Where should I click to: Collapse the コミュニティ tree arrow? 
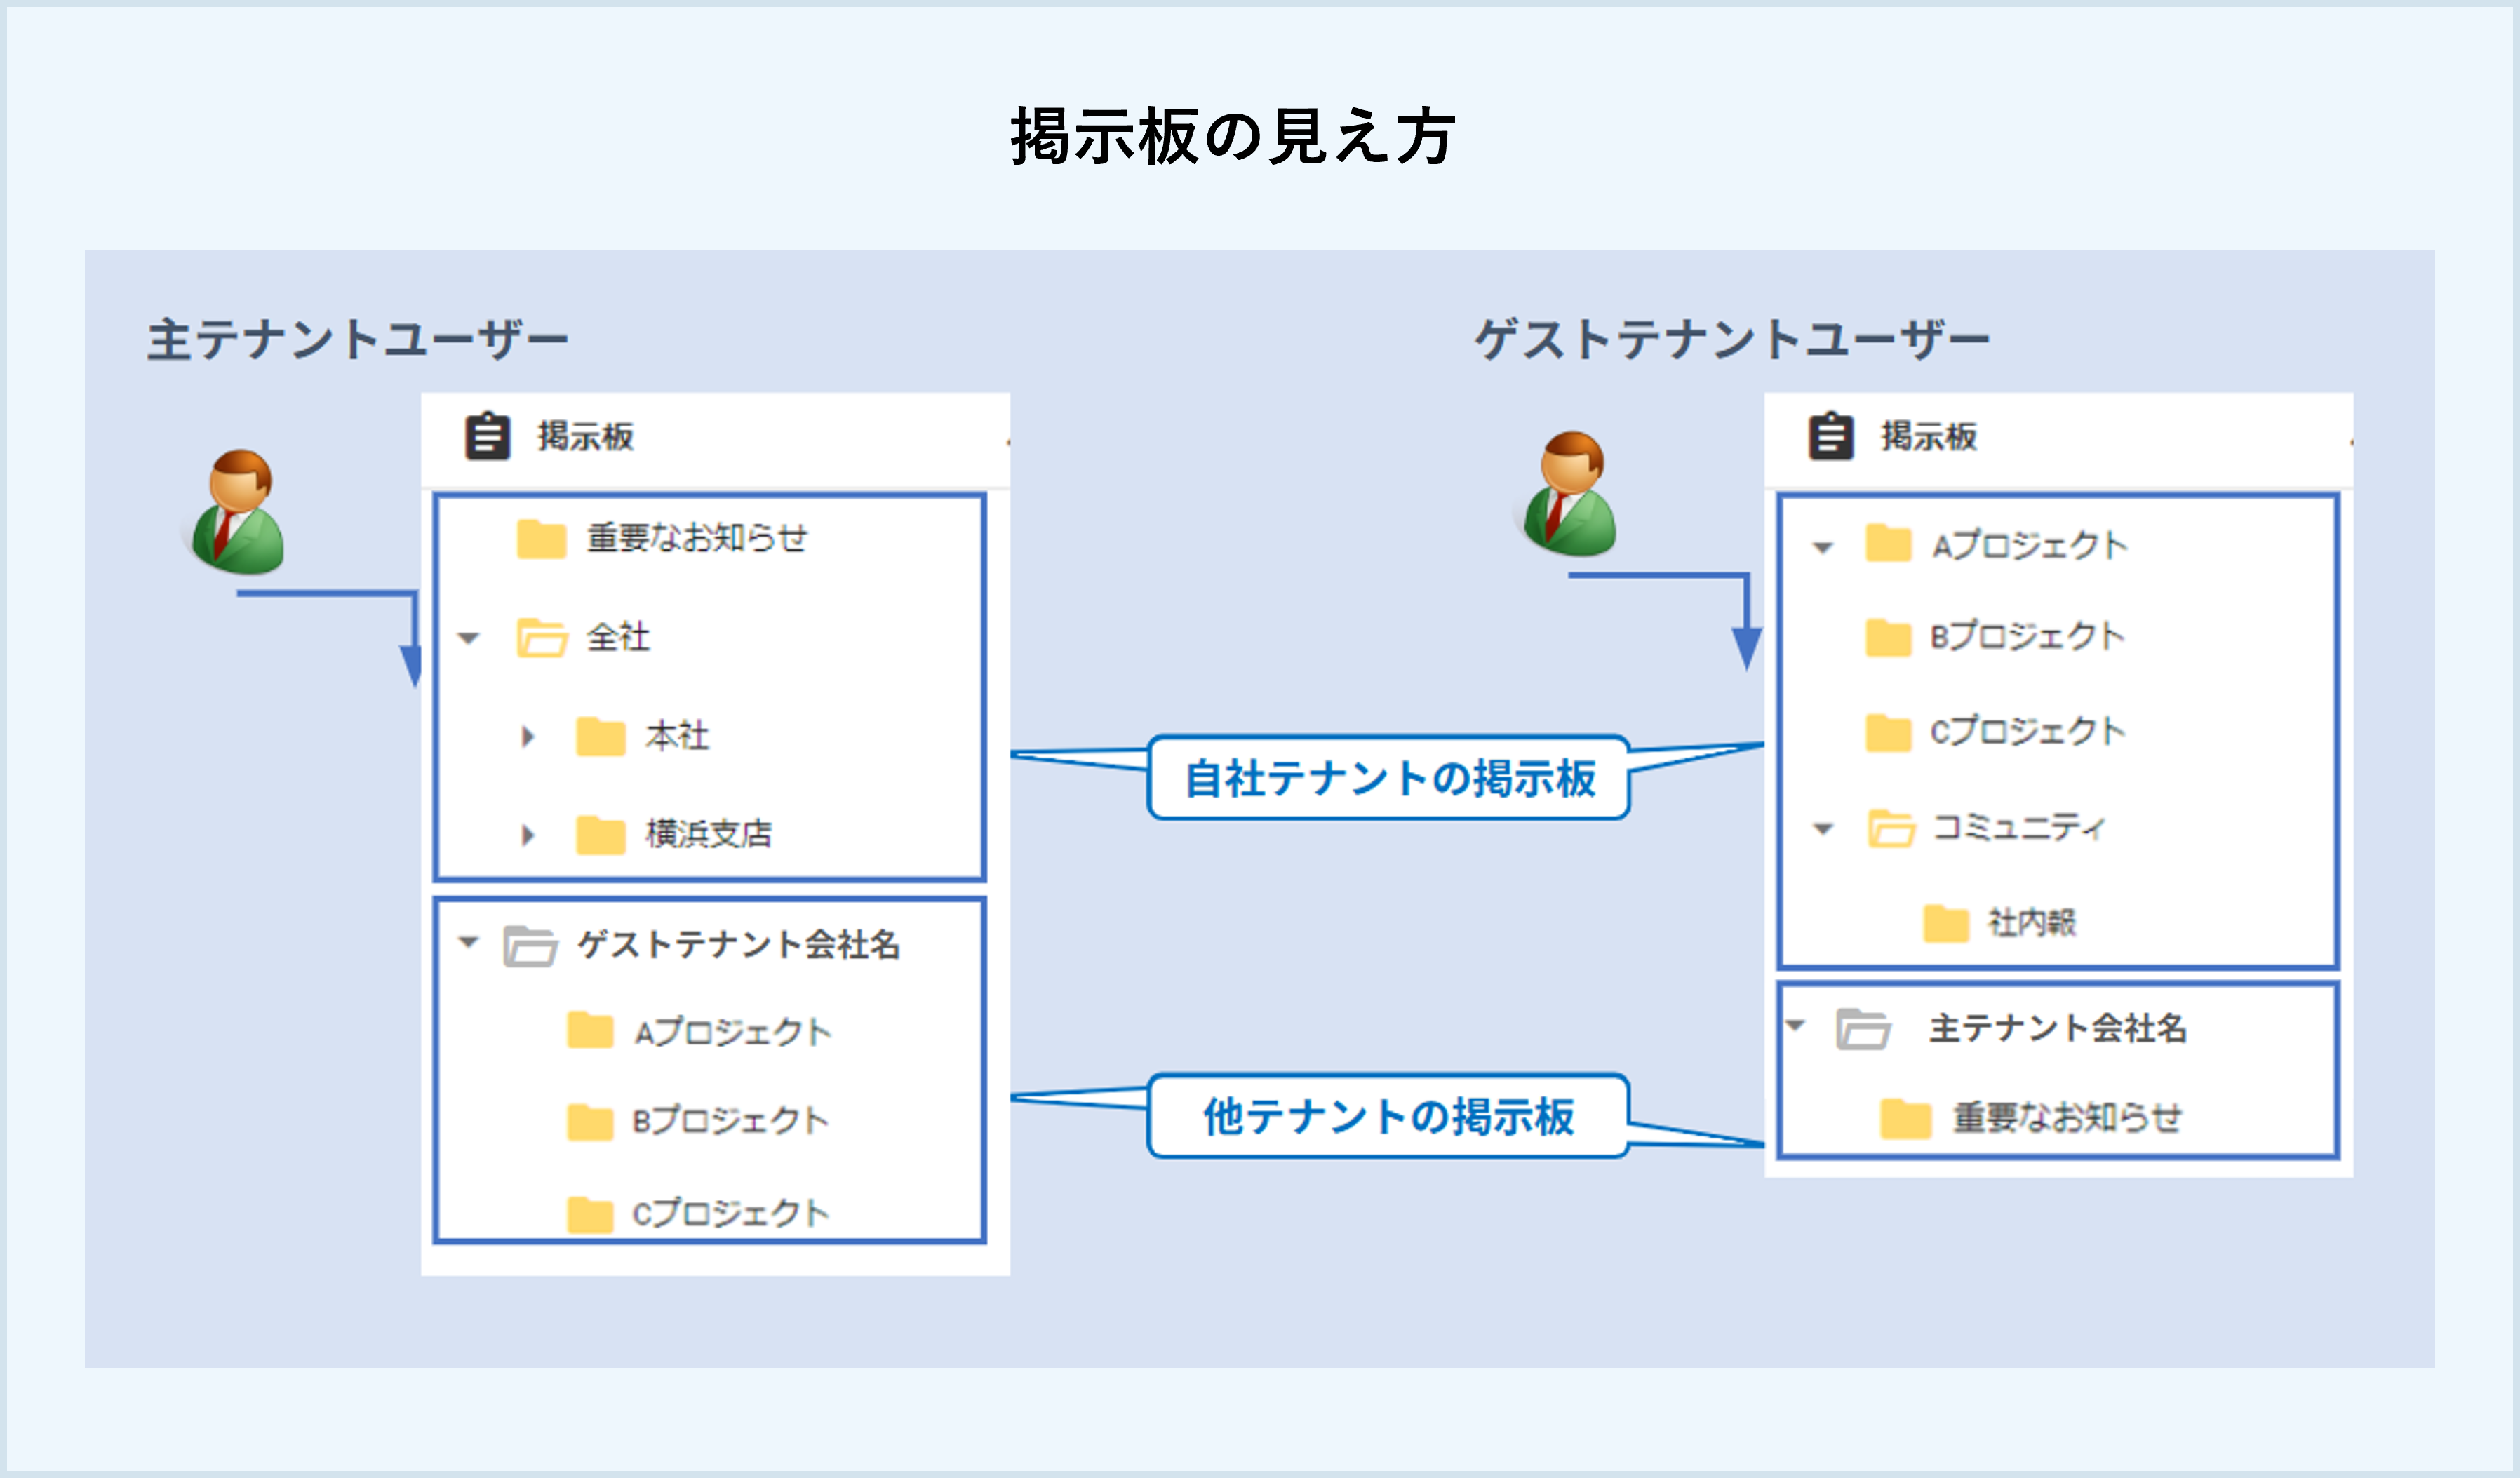[1823, 829]
